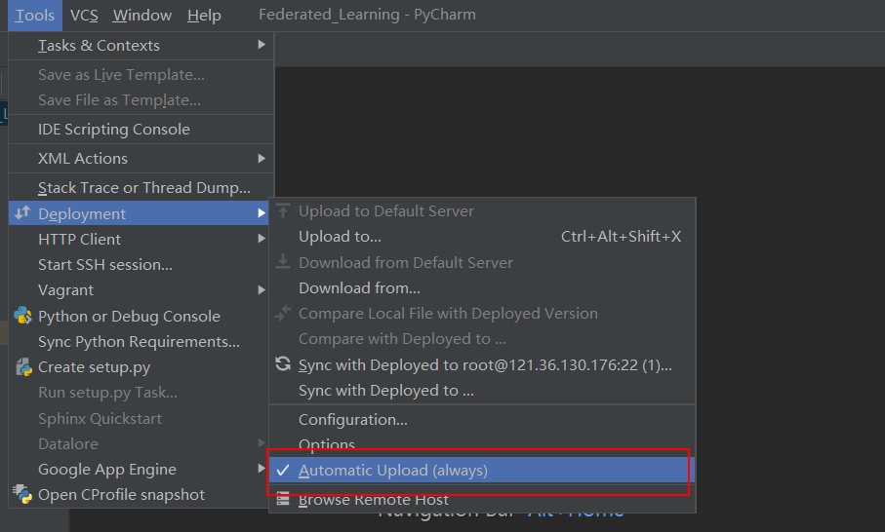Select Datalore menu entry
Screen dimensions: 885x532
point(139,443)
